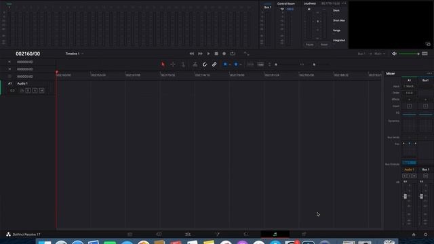The height and width of the screenshot is (244, 434).
Task: Solo Audio 1 track with S button
Action: 35,90
